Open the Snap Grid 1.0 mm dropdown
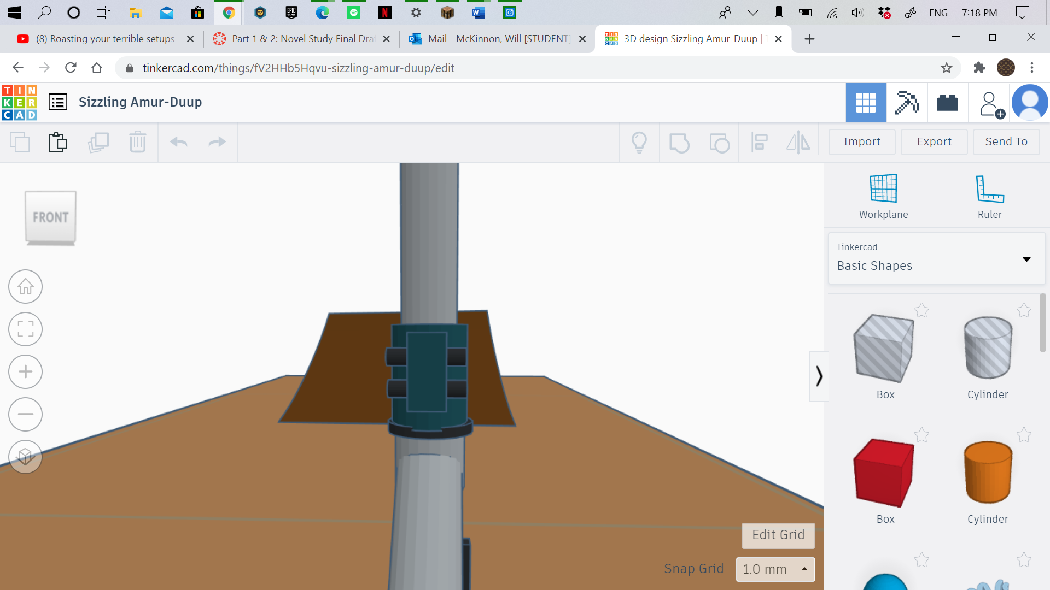Image resolution: width=1050 pixels, height=590 pixels. [x=775, y=569]
